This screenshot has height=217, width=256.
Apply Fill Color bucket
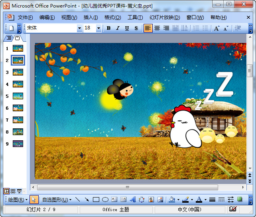(172, 200)
